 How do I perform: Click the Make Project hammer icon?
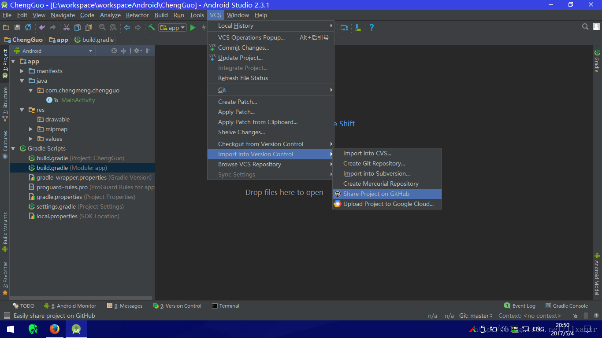click(x=152, y=27)
